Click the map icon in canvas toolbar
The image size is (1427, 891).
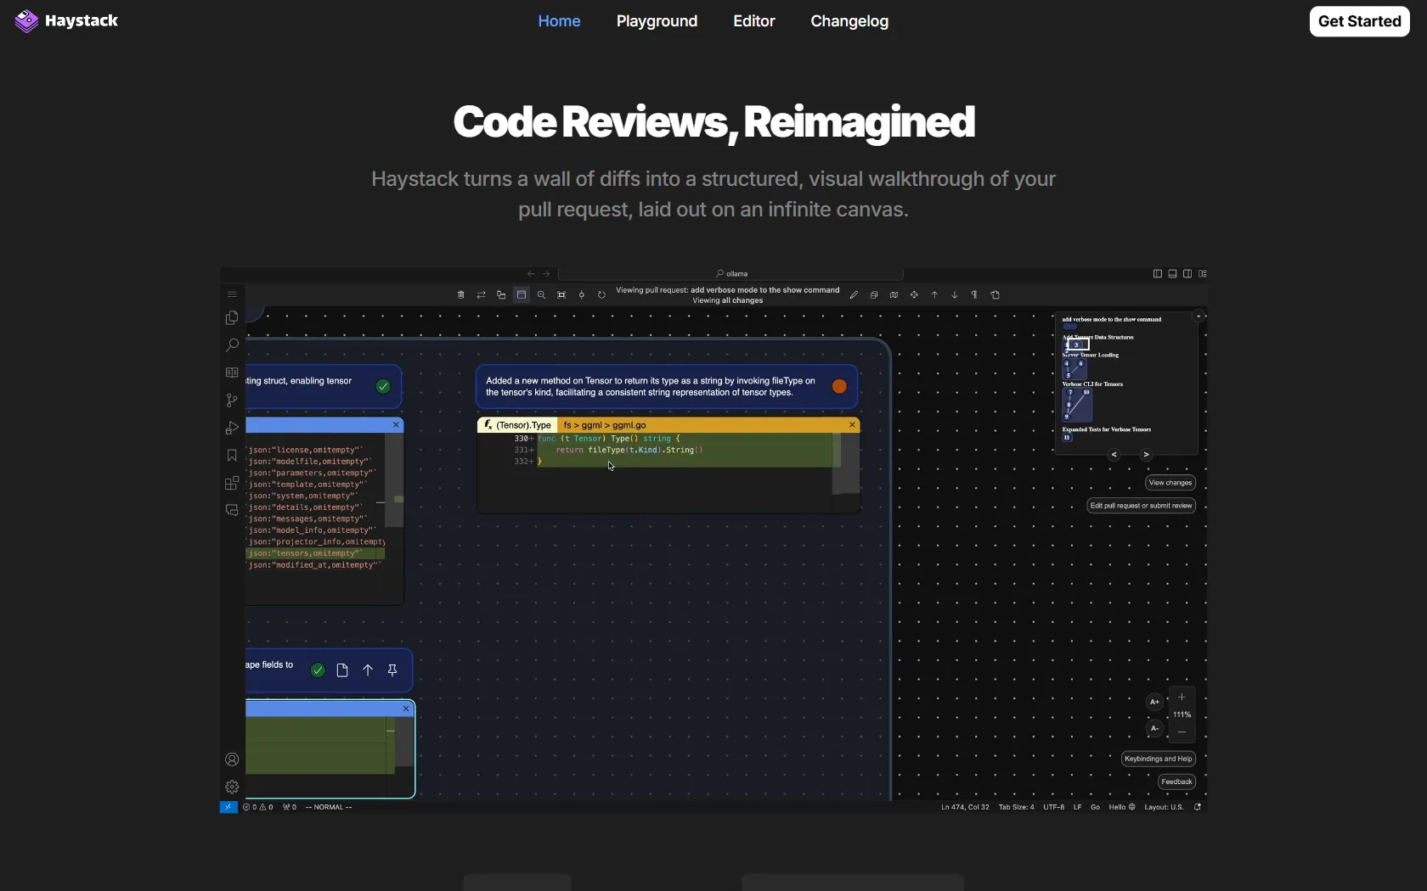pos(894,295)
